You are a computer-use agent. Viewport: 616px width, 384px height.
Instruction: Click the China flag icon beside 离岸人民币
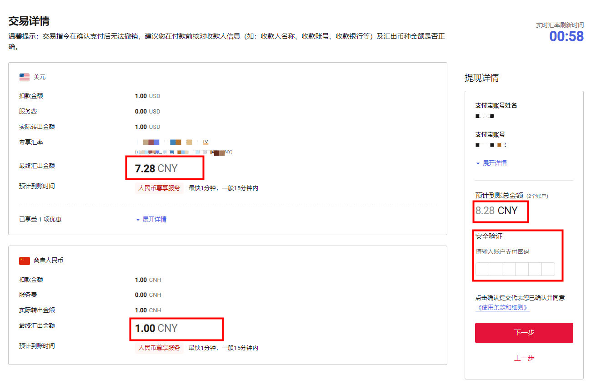coord(24,260)
